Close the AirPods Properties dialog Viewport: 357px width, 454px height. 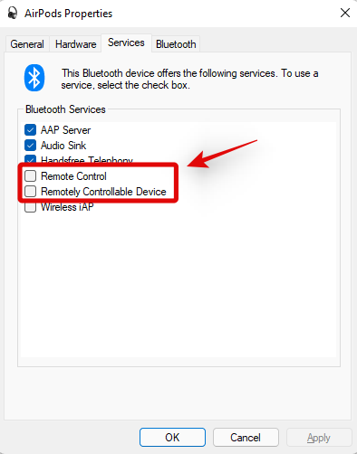[345, 13]
